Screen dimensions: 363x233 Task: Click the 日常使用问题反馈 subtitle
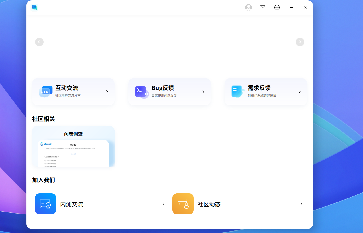click(164, 95)
